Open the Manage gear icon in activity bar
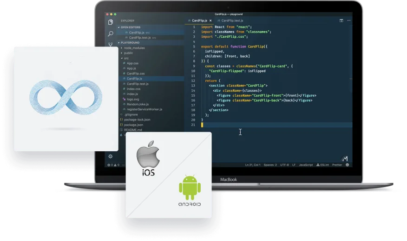Viewport: 407px width, 241px height. coord(110,156)
